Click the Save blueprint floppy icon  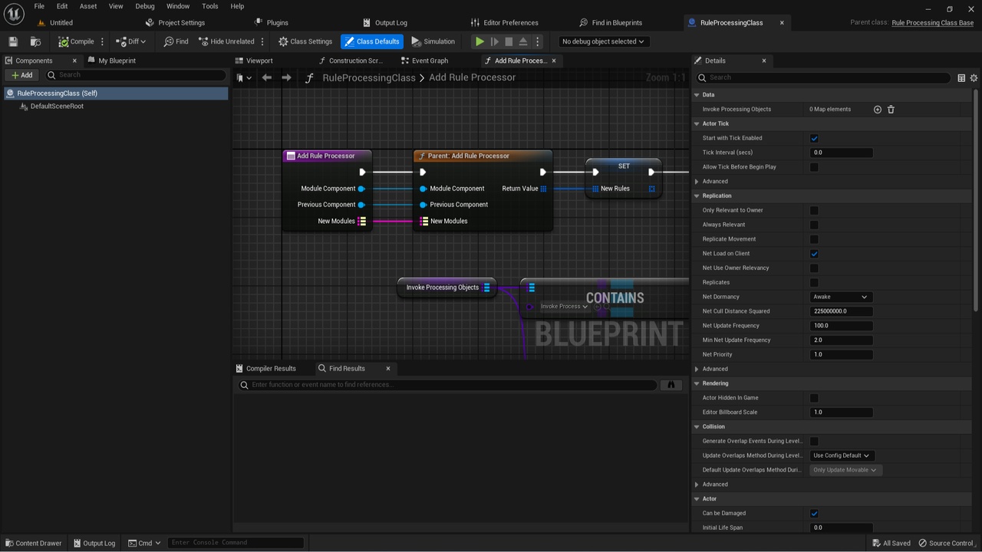(x=13, y=41)
